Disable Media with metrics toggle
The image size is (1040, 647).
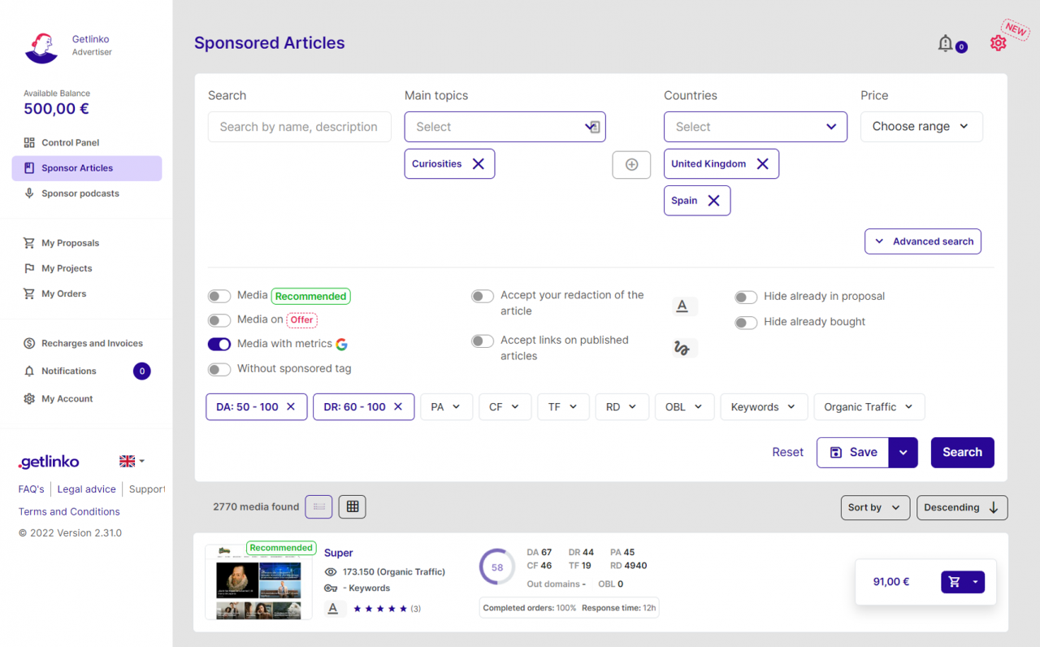click(x=219, y=344)
